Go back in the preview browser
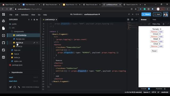Screen dimensions: 170x96 (141, 24)
